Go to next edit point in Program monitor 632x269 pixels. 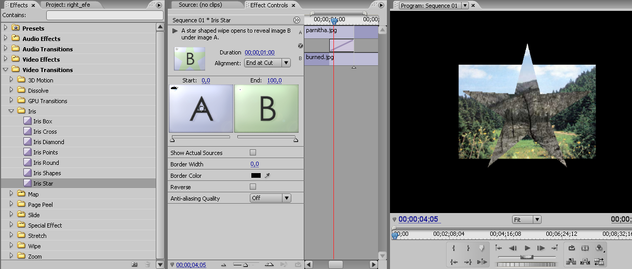(x=554, y=248)
